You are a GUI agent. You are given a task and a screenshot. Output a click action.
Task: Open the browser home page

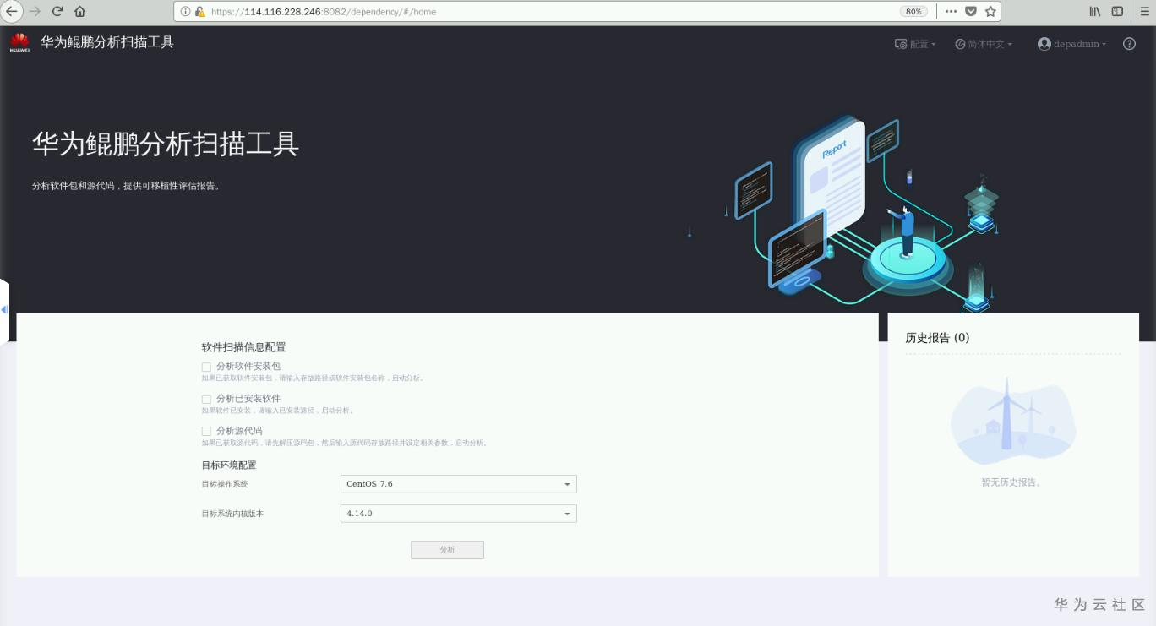tap(80, 12)
